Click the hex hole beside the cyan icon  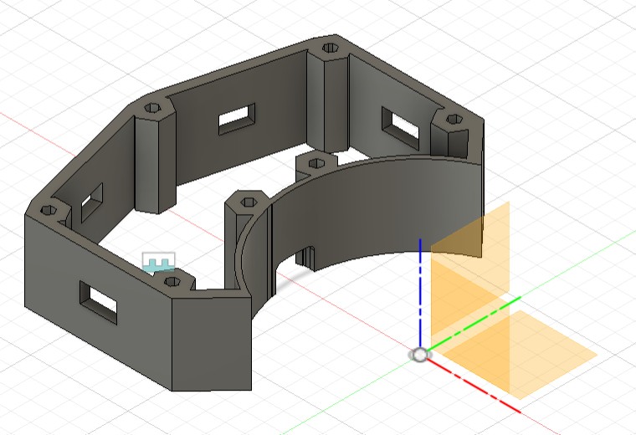174,282
